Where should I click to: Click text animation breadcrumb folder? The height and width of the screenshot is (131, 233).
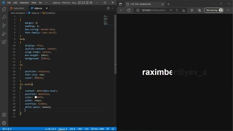[18, 13]
